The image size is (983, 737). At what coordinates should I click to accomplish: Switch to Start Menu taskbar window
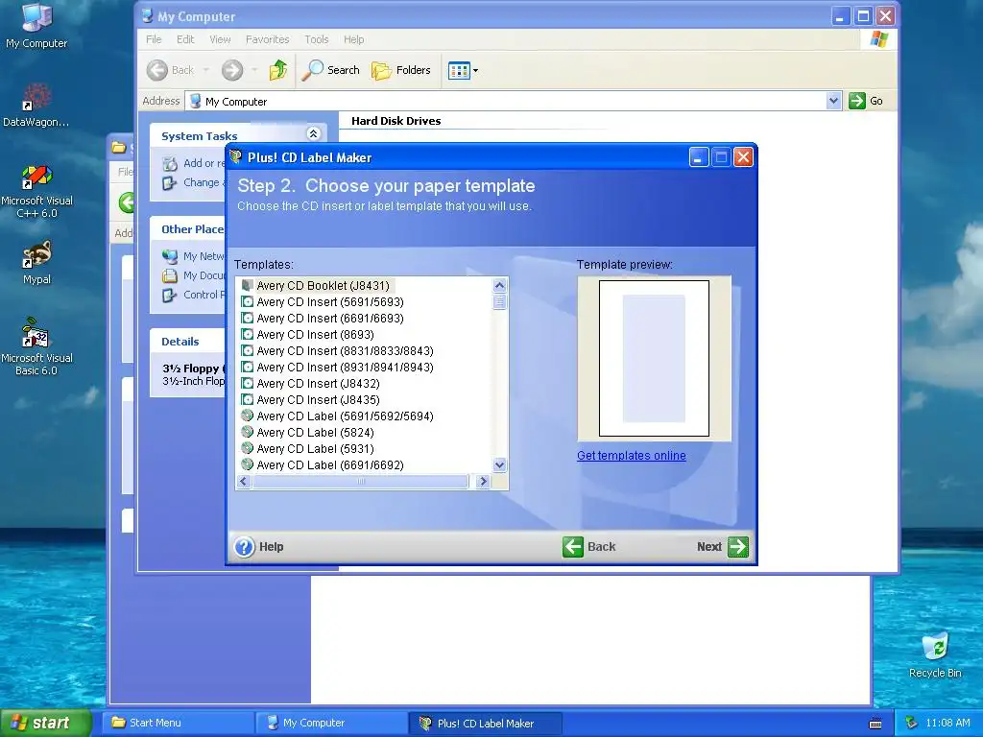pos(178,723)
